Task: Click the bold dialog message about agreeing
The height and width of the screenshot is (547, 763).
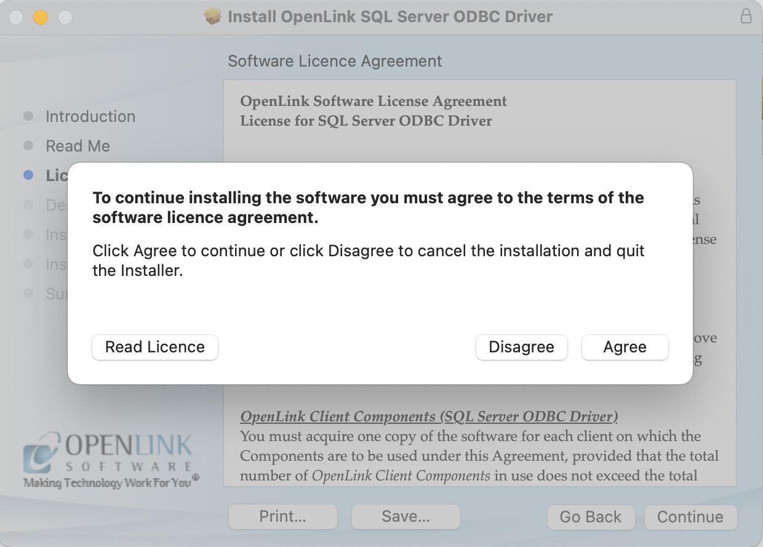Action: click(x=368, y=208)
